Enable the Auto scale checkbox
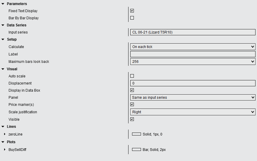The image size is (257, 161). tap(132, 76)
